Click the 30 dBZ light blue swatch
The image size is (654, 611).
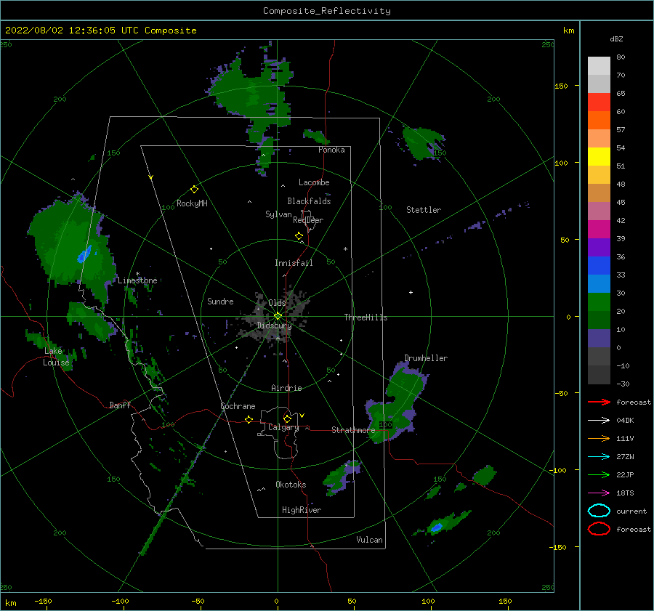[x=599, y=283]
